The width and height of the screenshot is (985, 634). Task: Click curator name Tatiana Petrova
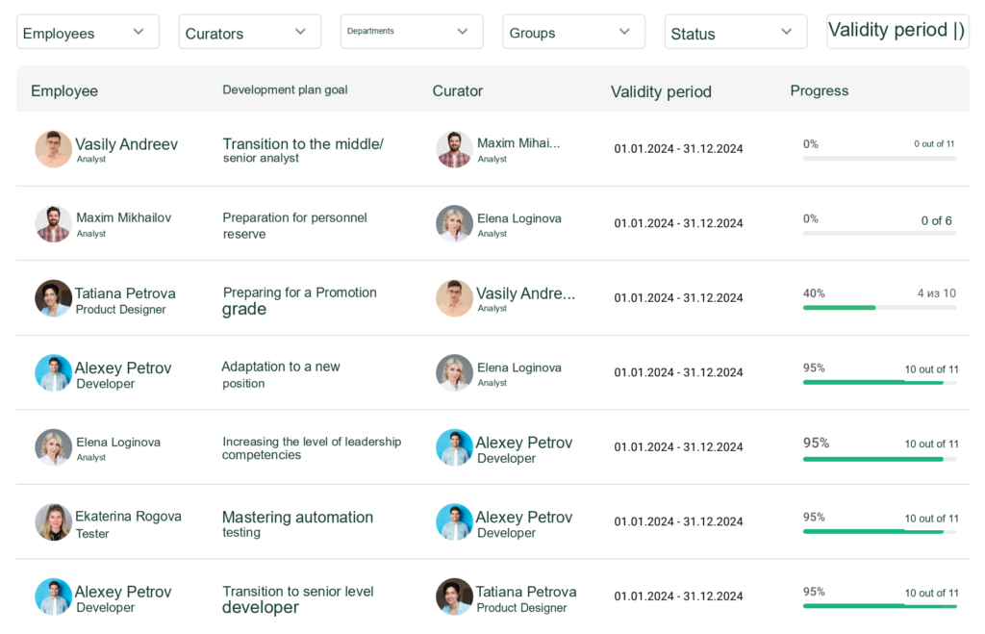(526, 592)
